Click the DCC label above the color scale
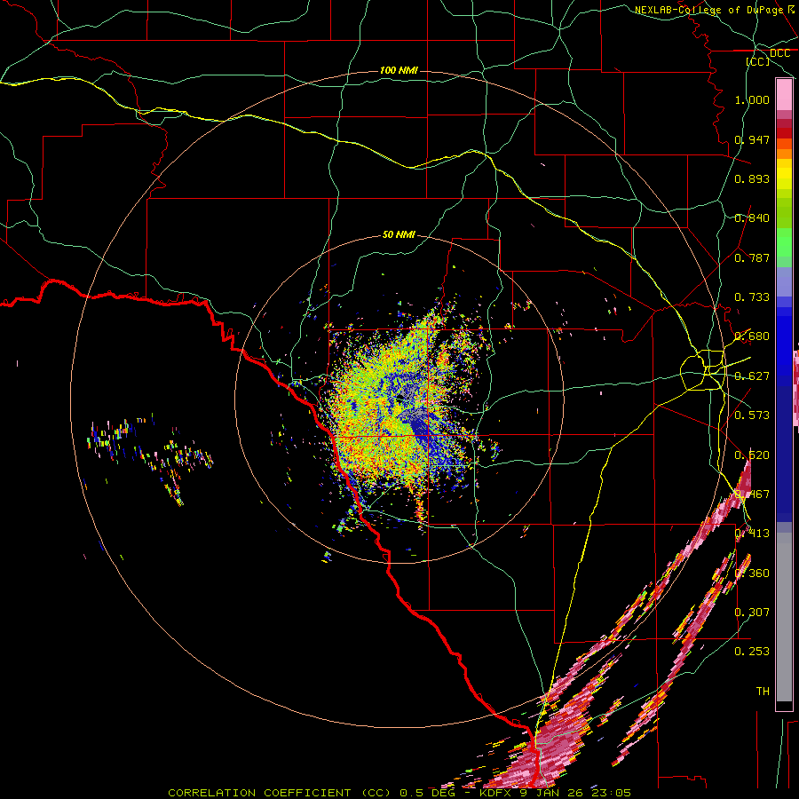This screenshot has height=799, width=799. [x=779, y=53]
